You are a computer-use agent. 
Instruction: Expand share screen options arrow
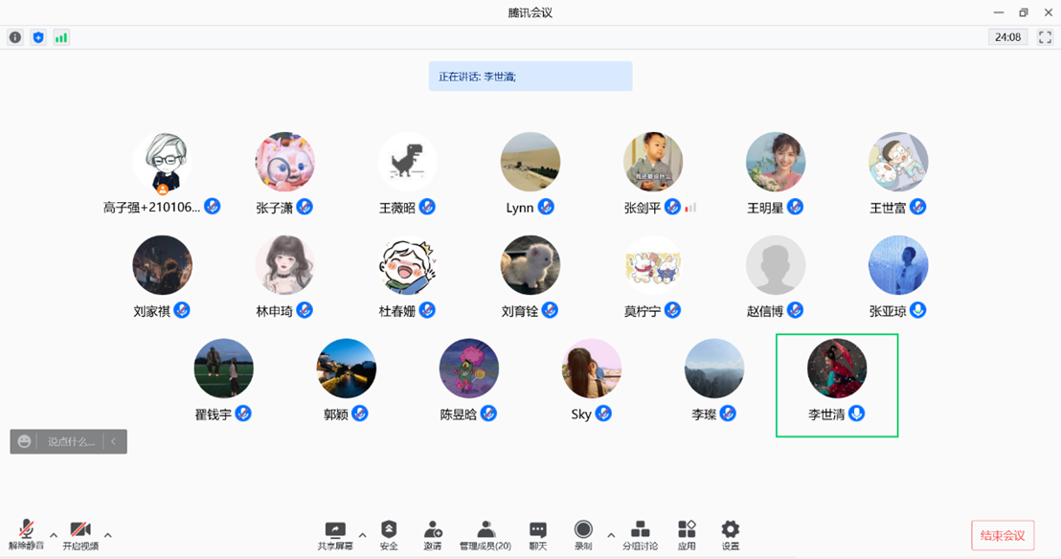click(x=362, y=535)
